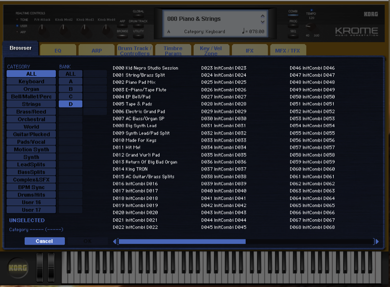The image size is (390, 287).
Task: Open the Timbre Param tab
Action: coord(173,50)
